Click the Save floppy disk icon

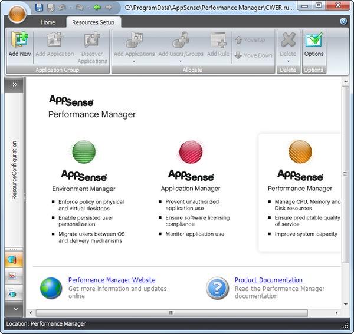[39, 8]
